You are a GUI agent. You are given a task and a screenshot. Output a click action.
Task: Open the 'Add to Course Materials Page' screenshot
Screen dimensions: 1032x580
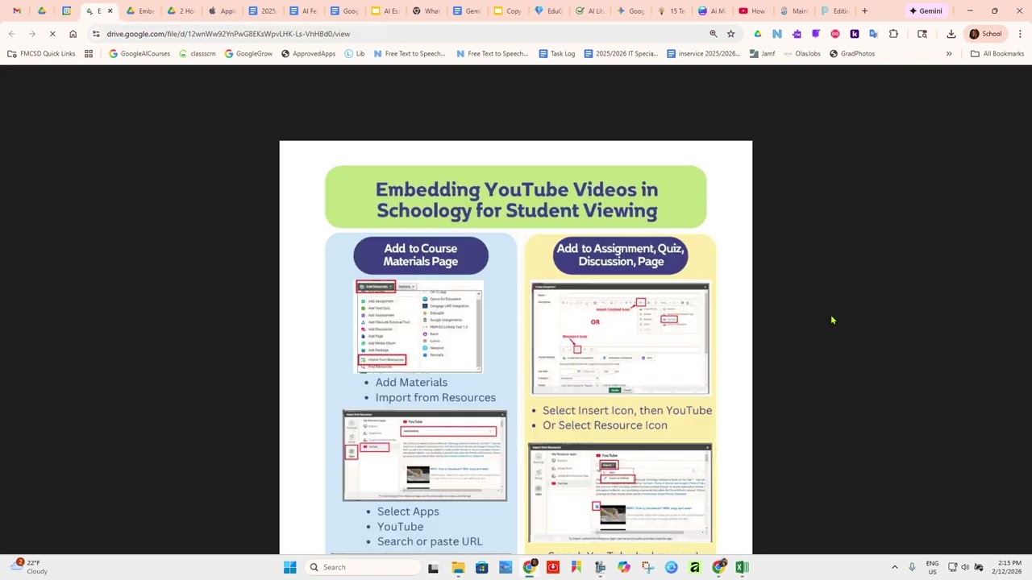[419, 326]
